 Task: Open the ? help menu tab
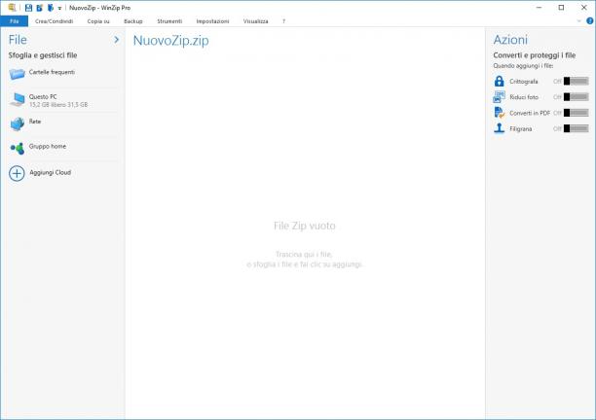(283, 21)
